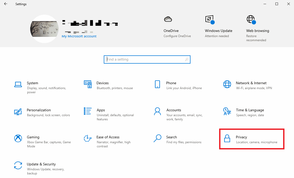
Task: Click the Windows Update status icon
Action: point(210,20)
